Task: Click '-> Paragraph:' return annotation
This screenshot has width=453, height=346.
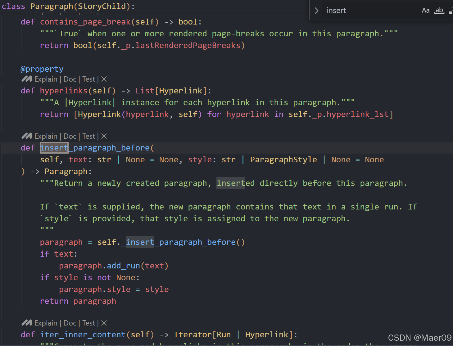Action: [x=61, y=172]
